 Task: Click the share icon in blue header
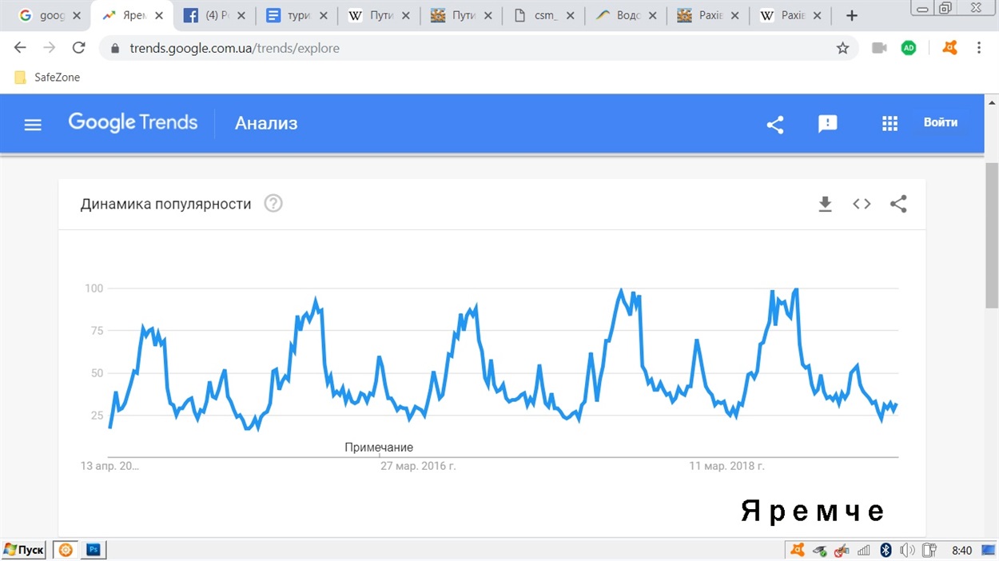coord(774,125)
